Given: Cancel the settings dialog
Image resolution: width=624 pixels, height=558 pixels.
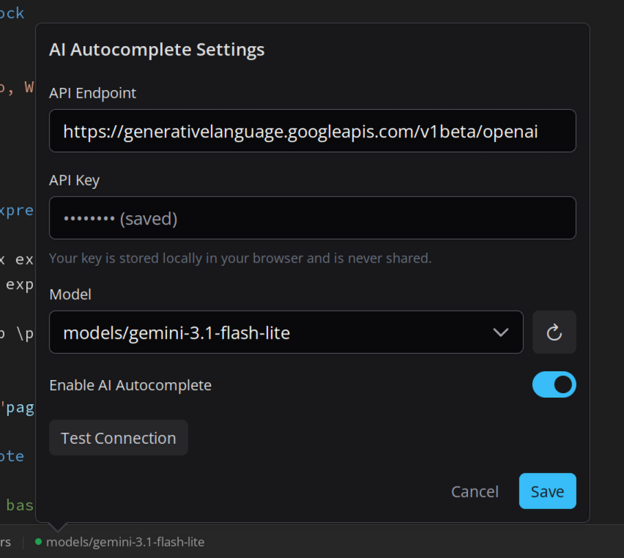Looking at the screenshot, I should pyautogui.click(x=475, y=492).
